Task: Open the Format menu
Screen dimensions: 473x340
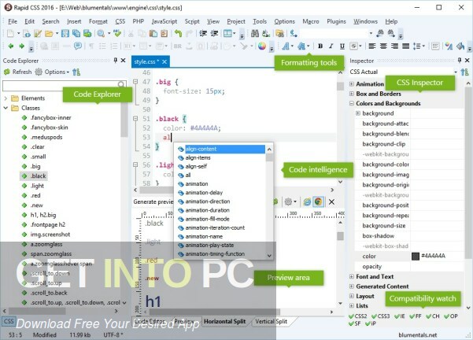Action: point(98,21)
